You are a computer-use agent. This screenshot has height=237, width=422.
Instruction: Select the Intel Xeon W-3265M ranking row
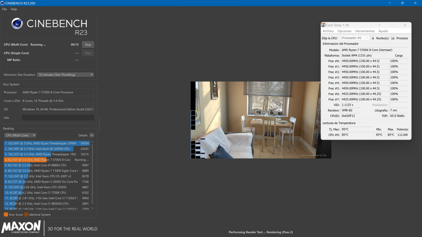[x=46, y=149]
